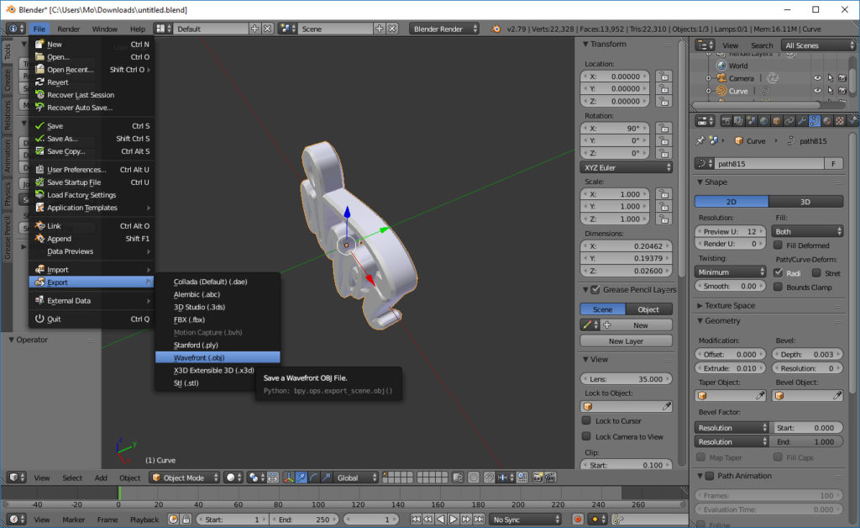Jump to the first frame in the timeline
Screen dimensions: 860x528
point(416,520)
